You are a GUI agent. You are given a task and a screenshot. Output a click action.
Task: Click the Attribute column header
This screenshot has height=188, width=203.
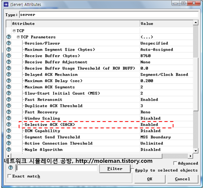(x=76, y=24)
